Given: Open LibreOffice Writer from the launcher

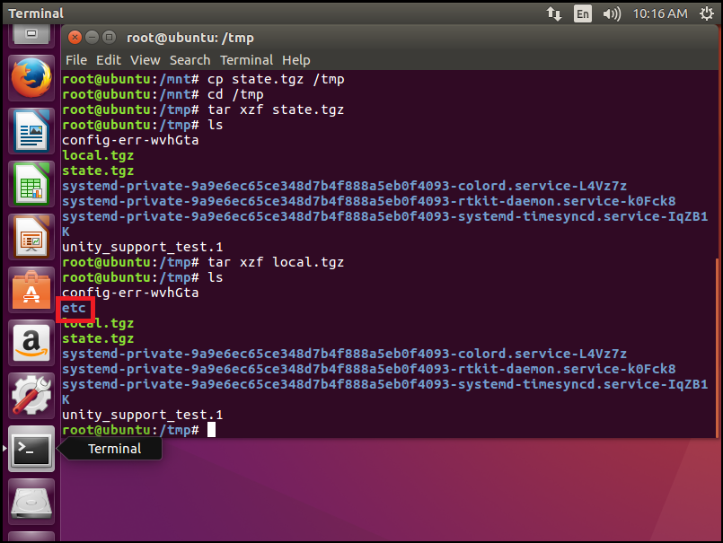Looking at the screenshot, I should coord(31,131).
